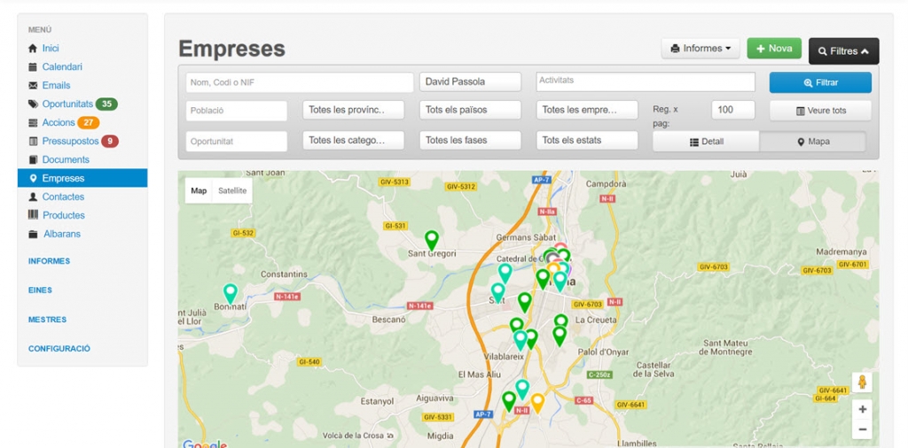Select Empreses in the sidebar
908x448 pixels.
pos(82,178)
